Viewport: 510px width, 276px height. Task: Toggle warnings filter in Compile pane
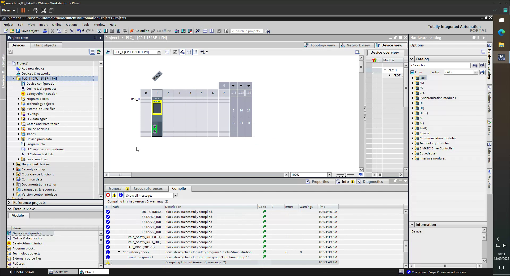tap(114, 195)
